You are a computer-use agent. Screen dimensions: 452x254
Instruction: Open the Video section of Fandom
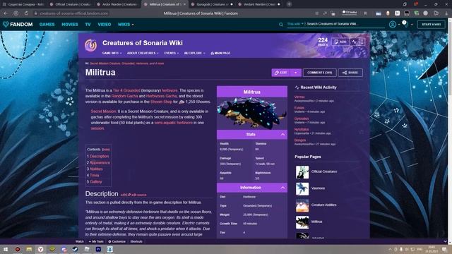click(105, 25)
